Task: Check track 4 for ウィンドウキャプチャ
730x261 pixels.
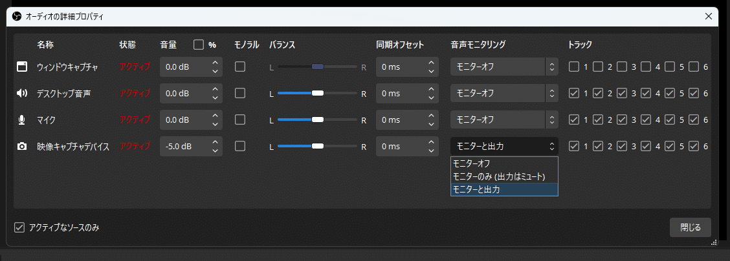Action: point(646,67)
